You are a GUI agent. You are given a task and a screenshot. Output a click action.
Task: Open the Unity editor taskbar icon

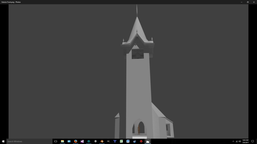tap(95, 141)
